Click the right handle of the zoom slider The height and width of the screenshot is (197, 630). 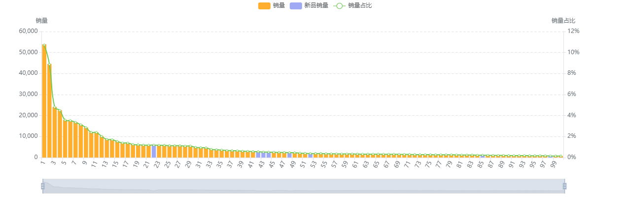[564, 186]
